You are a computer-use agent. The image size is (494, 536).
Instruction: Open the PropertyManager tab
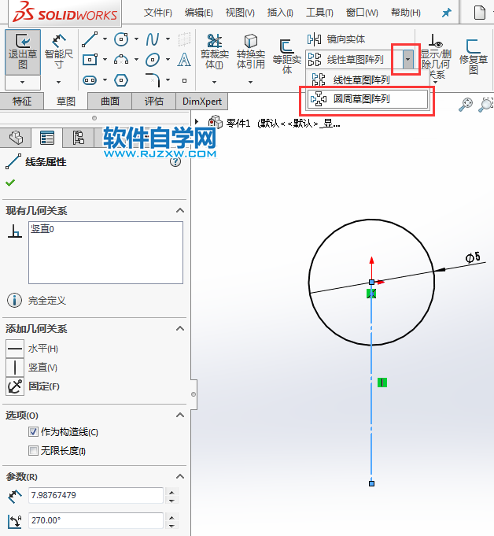click(47, 138)
